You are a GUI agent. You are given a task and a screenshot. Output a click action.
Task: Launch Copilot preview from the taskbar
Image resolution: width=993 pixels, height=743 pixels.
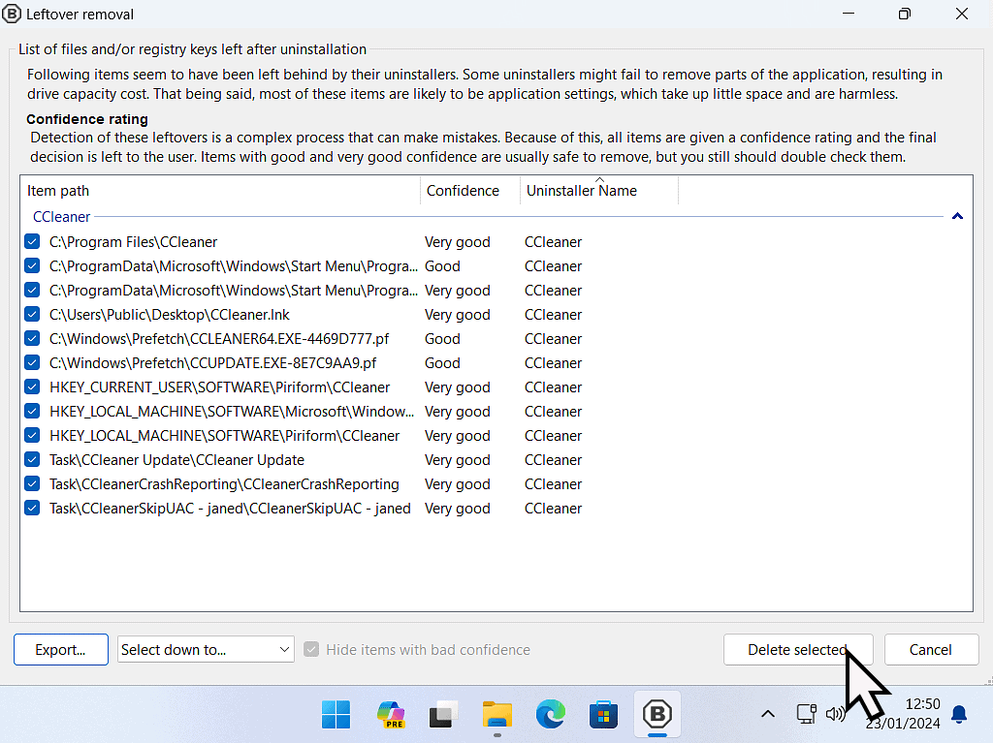pos(391,715)
